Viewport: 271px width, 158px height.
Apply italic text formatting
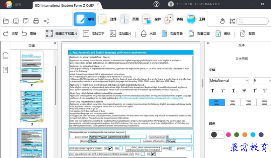pyautogui.click(x=223, y=91)
